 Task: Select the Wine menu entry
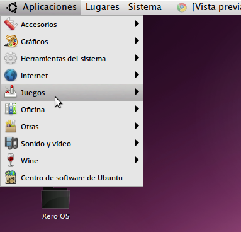click(72, 160)
